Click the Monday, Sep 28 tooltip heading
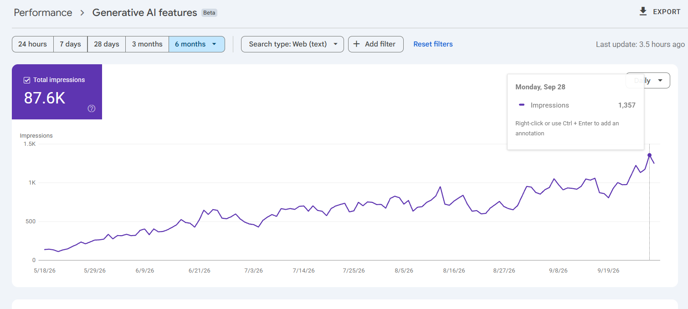 (x=540, y=87)
